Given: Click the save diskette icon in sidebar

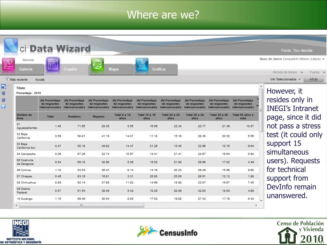Looking at the screenshot, I should tap(3, 107).
